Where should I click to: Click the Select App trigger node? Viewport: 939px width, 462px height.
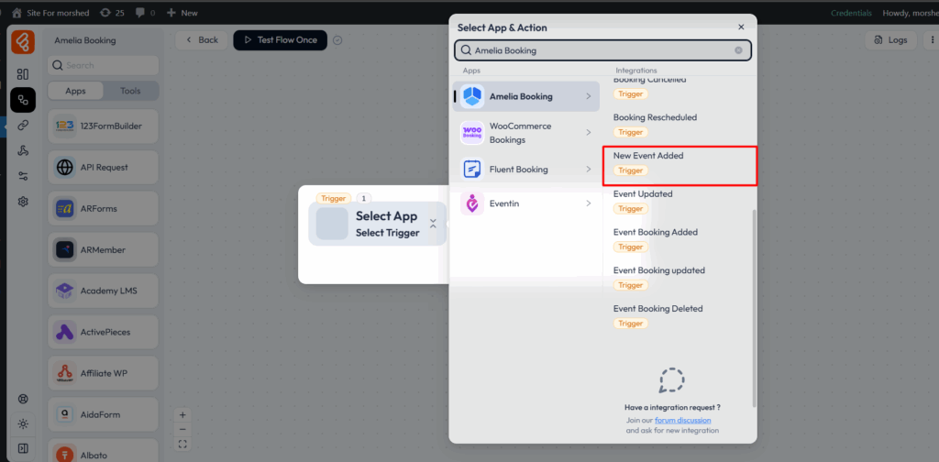point(377,224)
